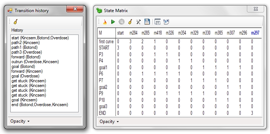Click value 2 in first curve m285 cell
The height and width of the screenshot is (134, 270).
143,41
